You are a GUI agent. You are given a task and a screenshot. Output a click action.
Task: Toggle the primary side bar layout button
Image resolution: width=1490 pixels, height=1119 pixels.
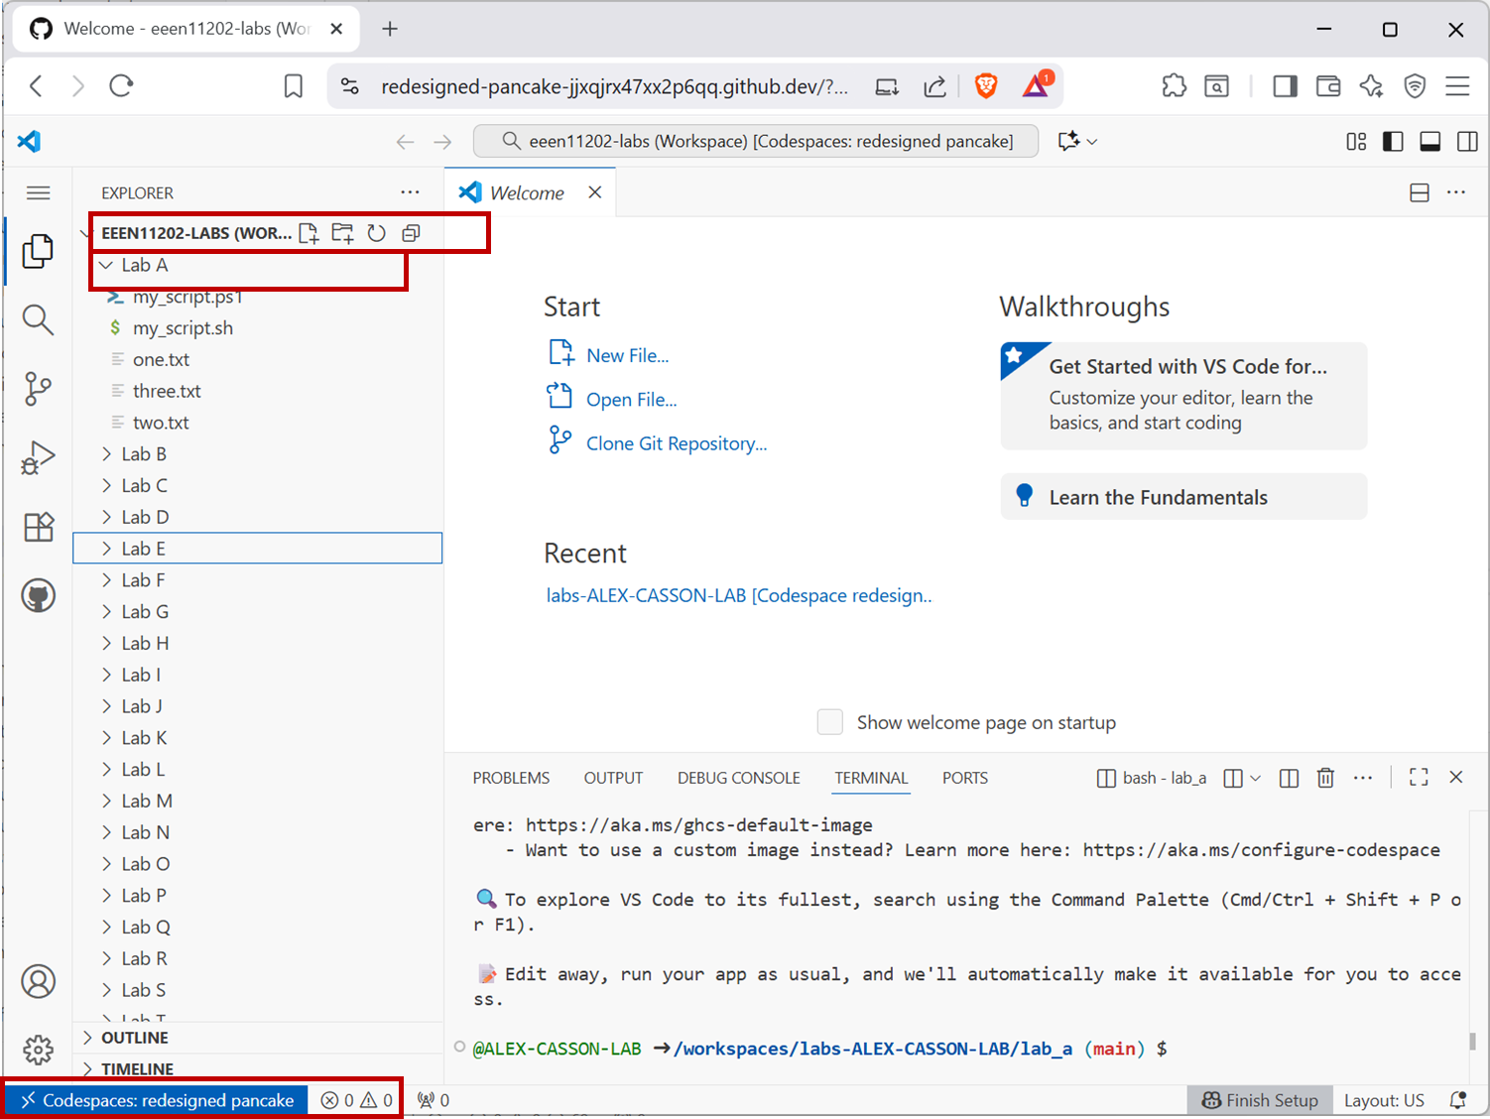[x=1393, y=142]
